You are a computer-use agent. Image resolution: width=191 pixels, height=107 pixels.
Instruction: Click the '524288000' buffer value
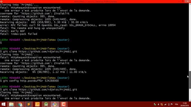click(52, 81)
